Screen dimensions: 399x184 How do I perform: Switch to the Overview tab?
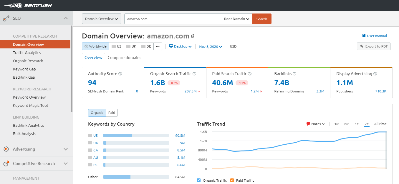point(93,58)
